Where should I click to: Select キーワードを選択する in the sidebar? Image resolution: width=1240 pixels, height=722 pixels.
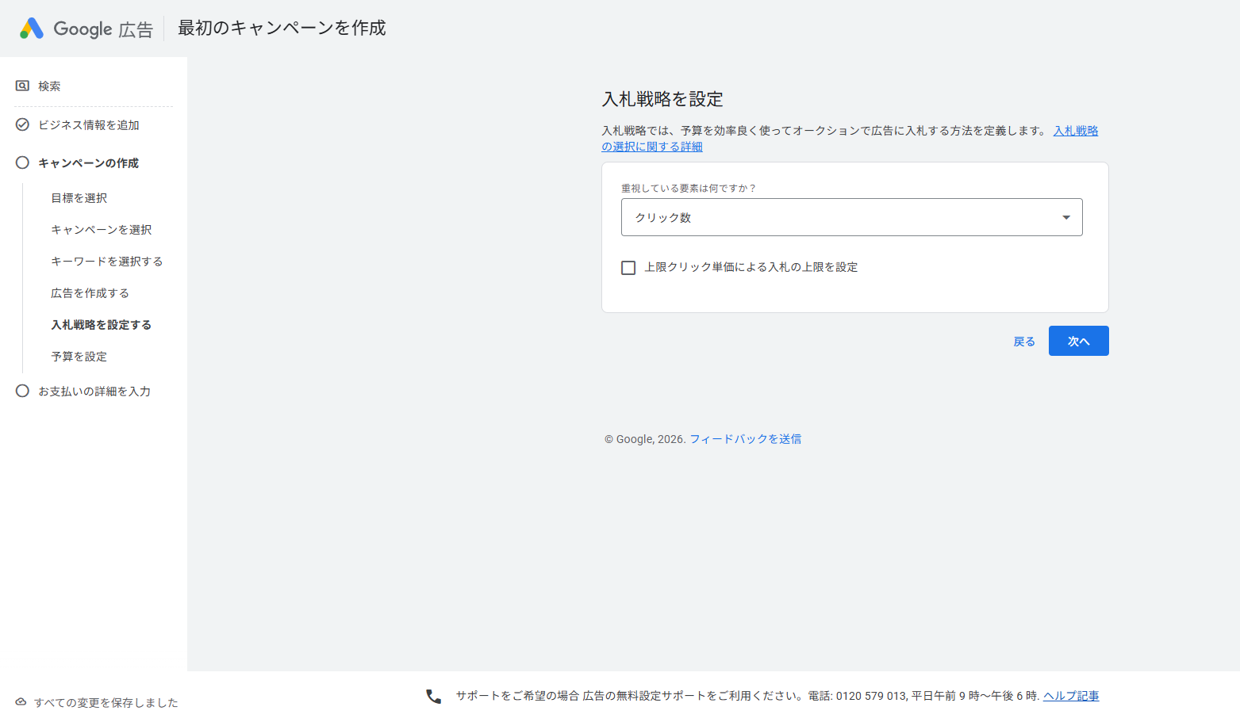(x=106, y=261)
